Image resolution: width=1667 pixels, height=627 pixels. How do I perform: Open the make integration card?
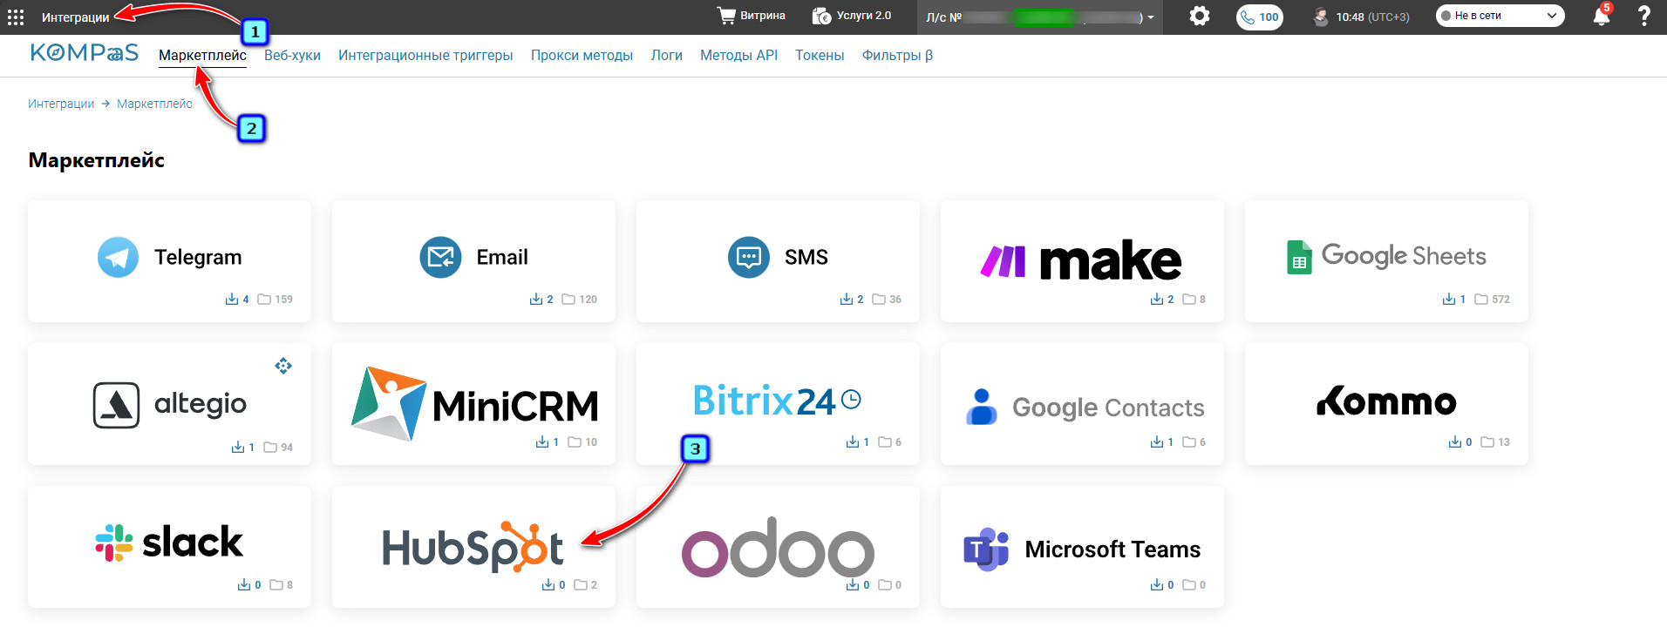[x=1082, y=261]
